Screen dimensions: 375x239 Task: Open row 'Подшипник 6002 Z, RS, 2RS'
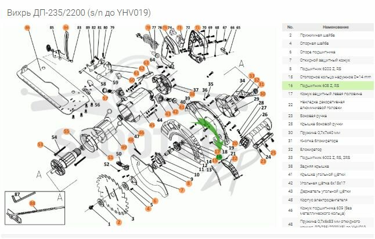tap(327, 158)
